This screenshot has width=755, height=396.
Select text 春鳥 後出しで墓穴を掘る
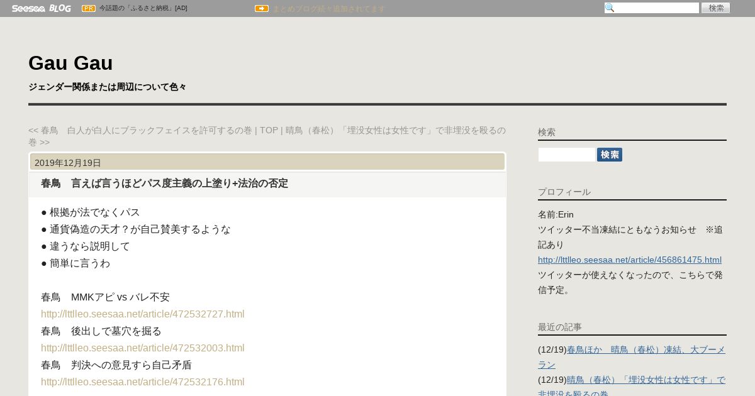pos(101,331)
